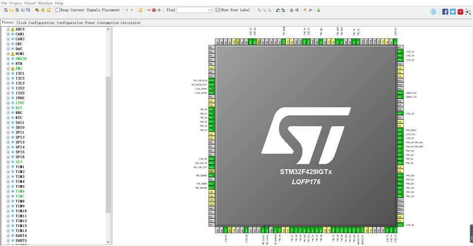Screen dimensions: 473x246
Task: Open the Facebook link icon
Action: click(x=445, y=12)
